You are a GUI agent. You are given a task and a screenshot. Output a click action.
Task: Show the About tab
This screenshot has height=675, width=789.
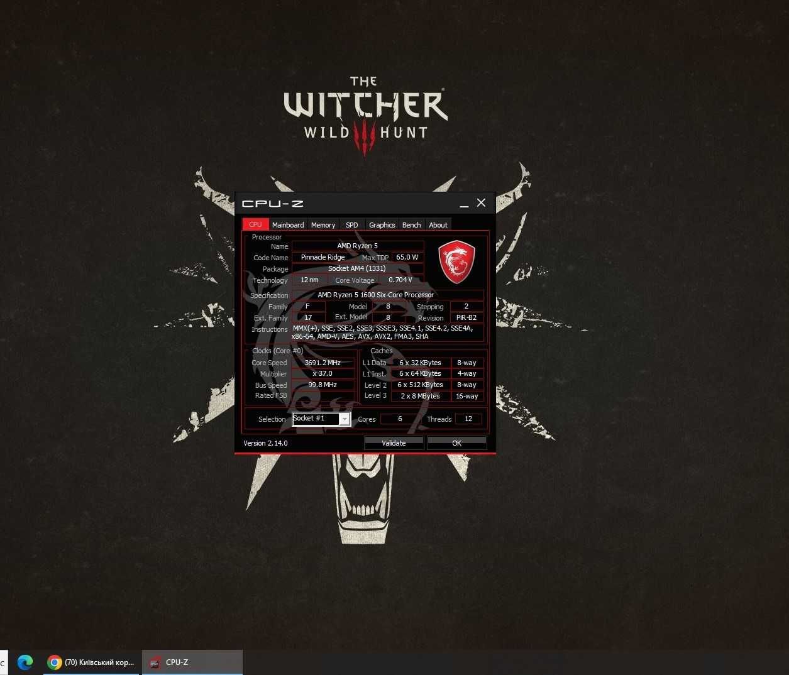[438, 225]
